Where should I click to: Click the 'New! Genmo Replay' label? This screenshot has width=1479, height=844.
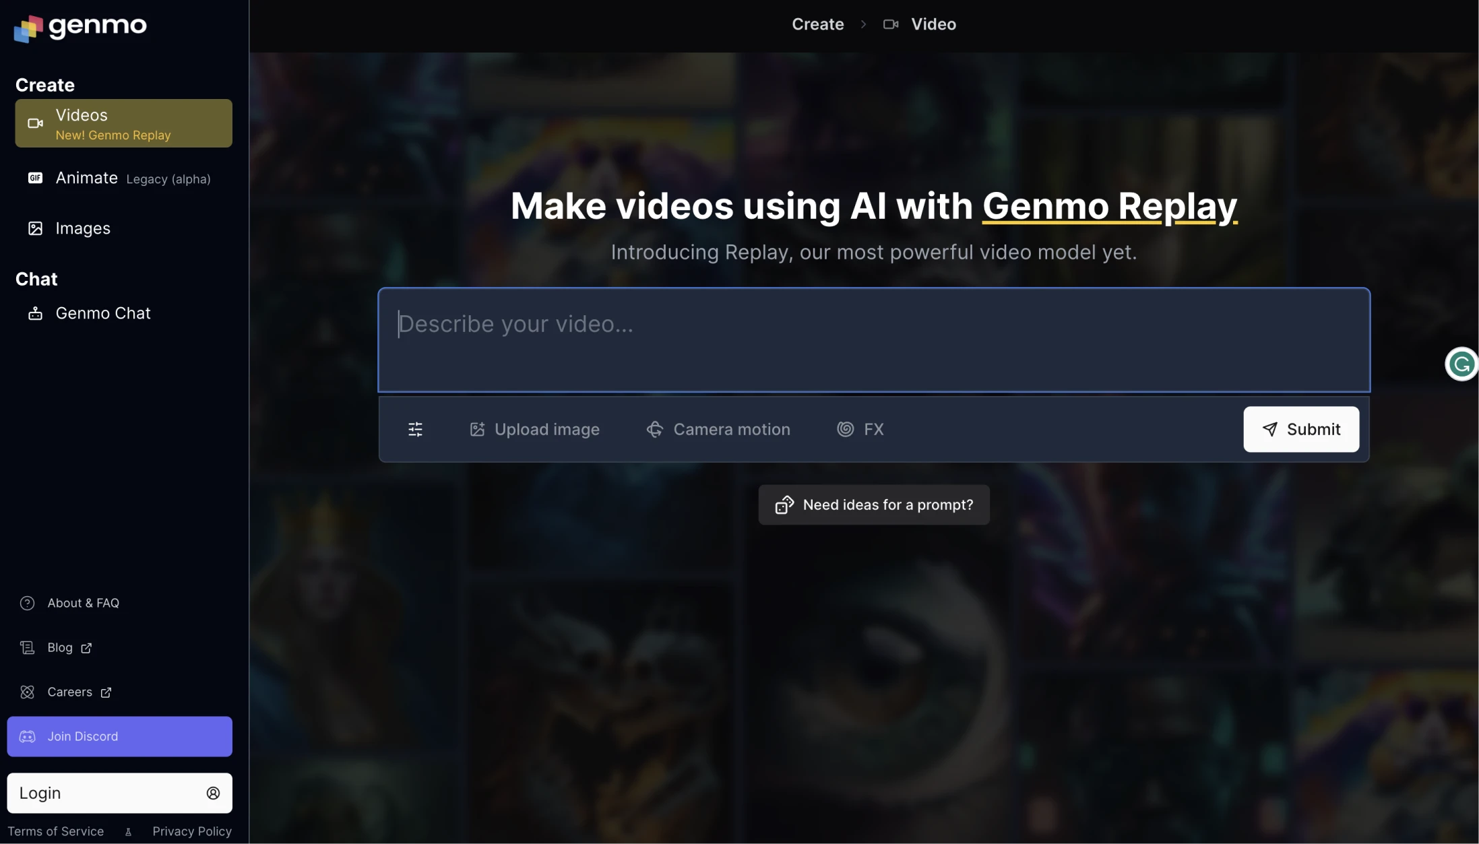point(113,135)
